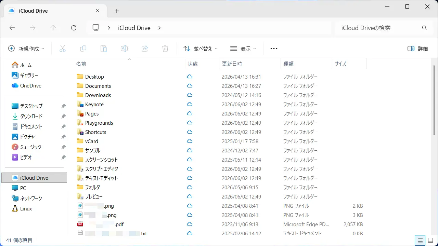Select the テキストエディット folder name
This screenshot has width=438, height=246.
point(101,178)
